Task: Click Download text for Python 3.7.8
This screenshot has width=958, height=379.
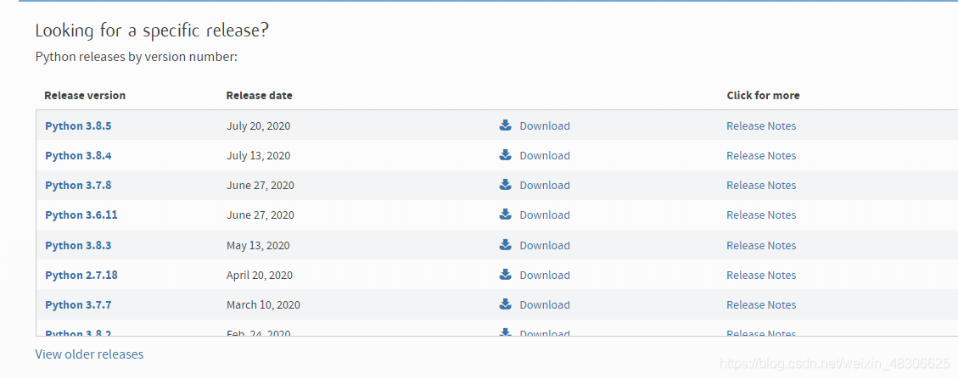Action: point(545,185)
